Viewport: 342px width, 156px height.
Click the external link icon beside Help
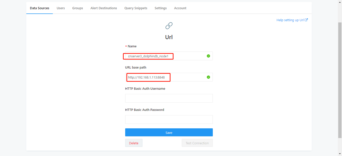306,20
